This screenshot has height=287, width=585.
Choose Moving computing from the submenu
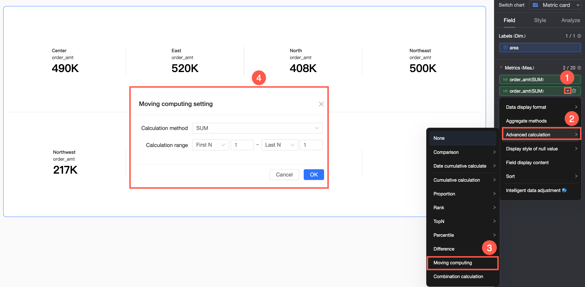[x=463, y=263]
